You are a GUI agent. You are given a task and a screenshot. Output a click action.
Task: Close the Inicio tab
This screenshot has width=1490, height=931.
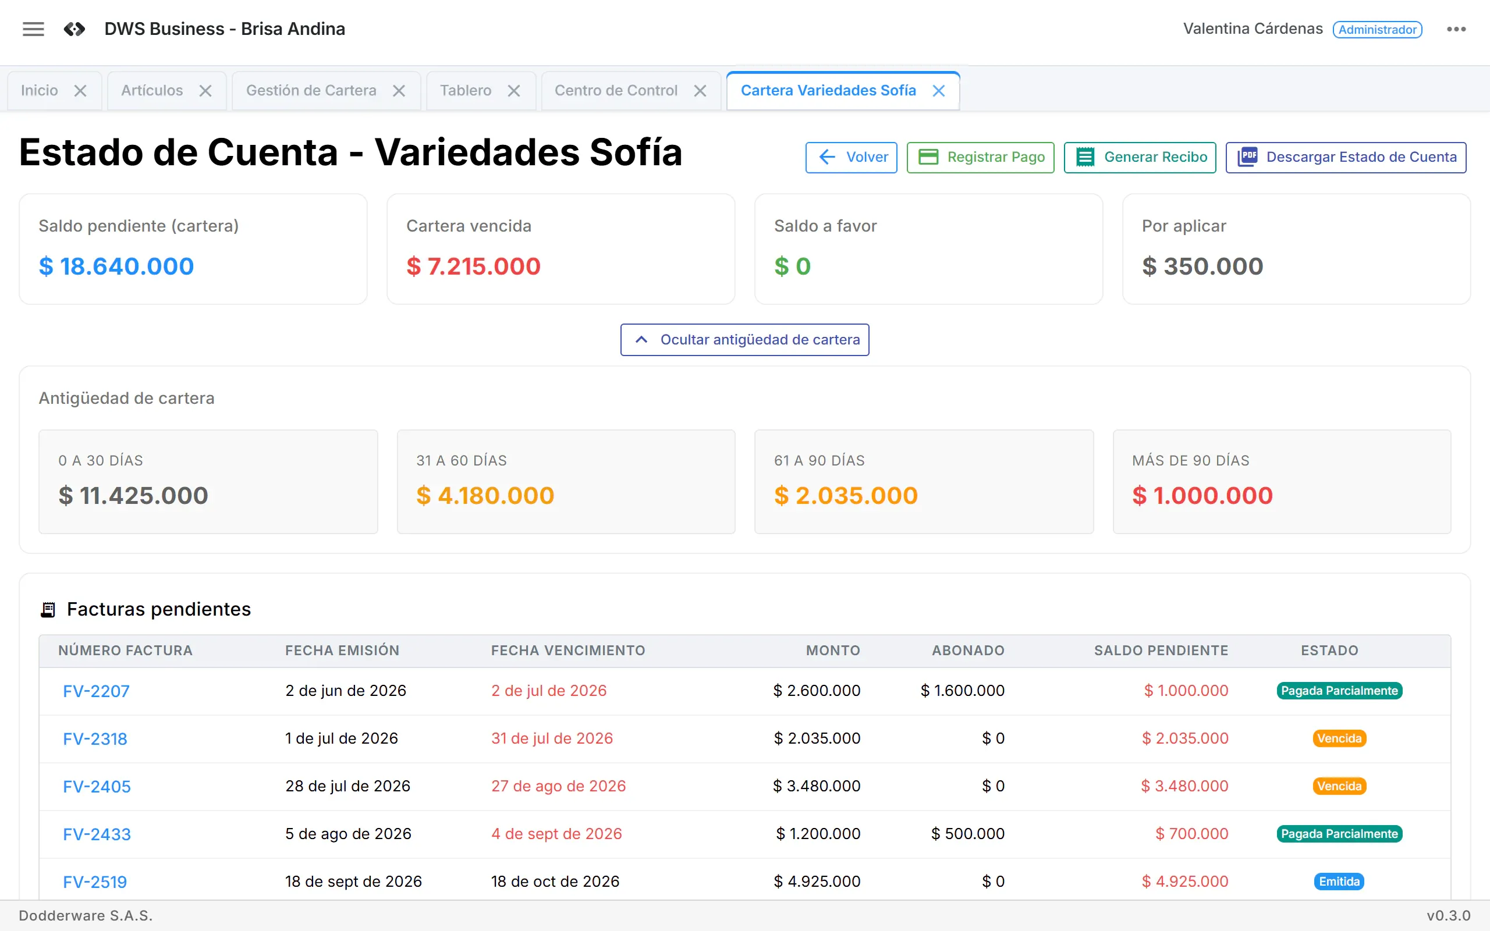[80, 91]
